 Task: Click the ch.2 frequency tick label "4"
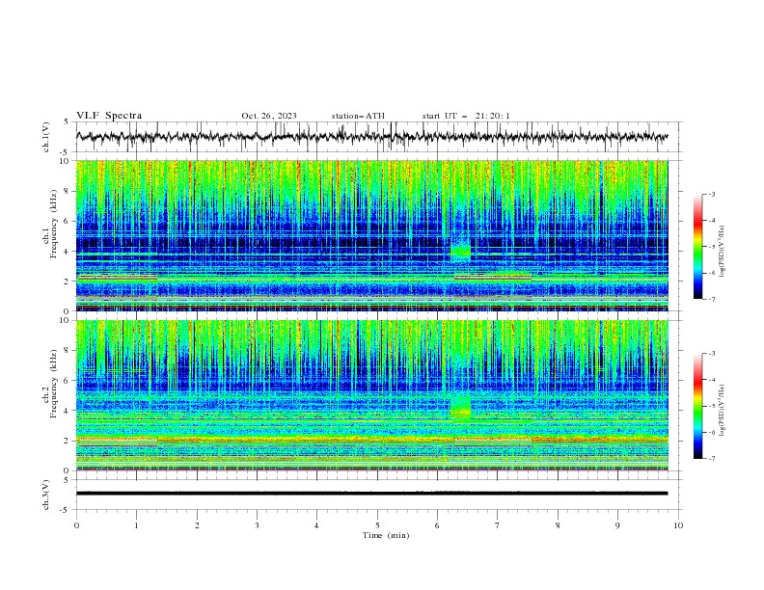tap(68, 411)
